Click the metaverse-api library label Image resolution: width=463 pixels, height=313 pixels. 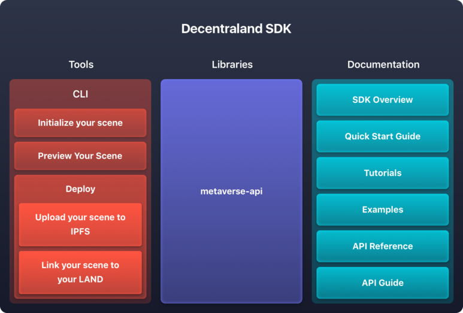(231, 191)
